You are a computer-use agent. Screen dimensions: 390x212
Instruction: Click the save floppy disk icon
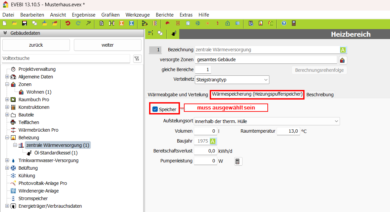[x=24, y=23]
